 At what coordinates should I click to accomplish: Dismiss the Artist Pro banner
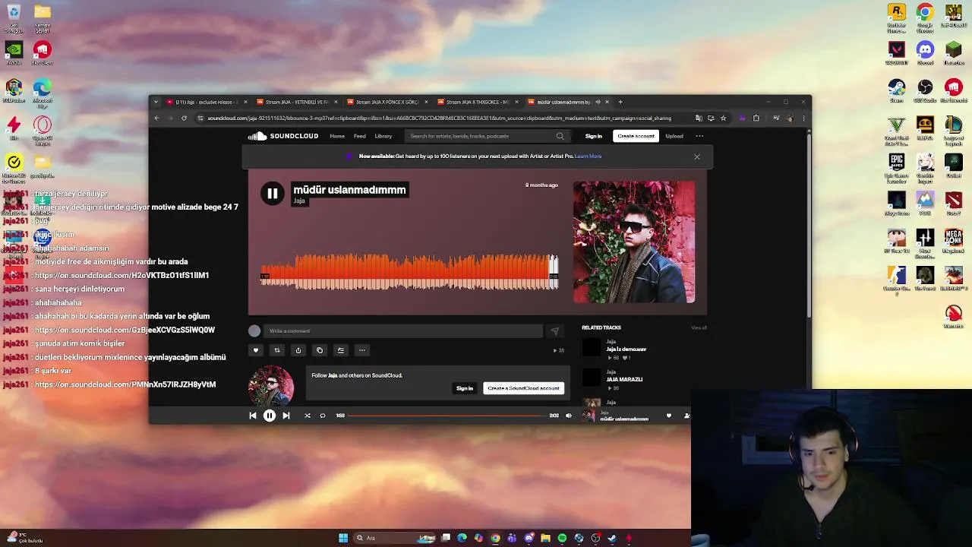[697, 157]
